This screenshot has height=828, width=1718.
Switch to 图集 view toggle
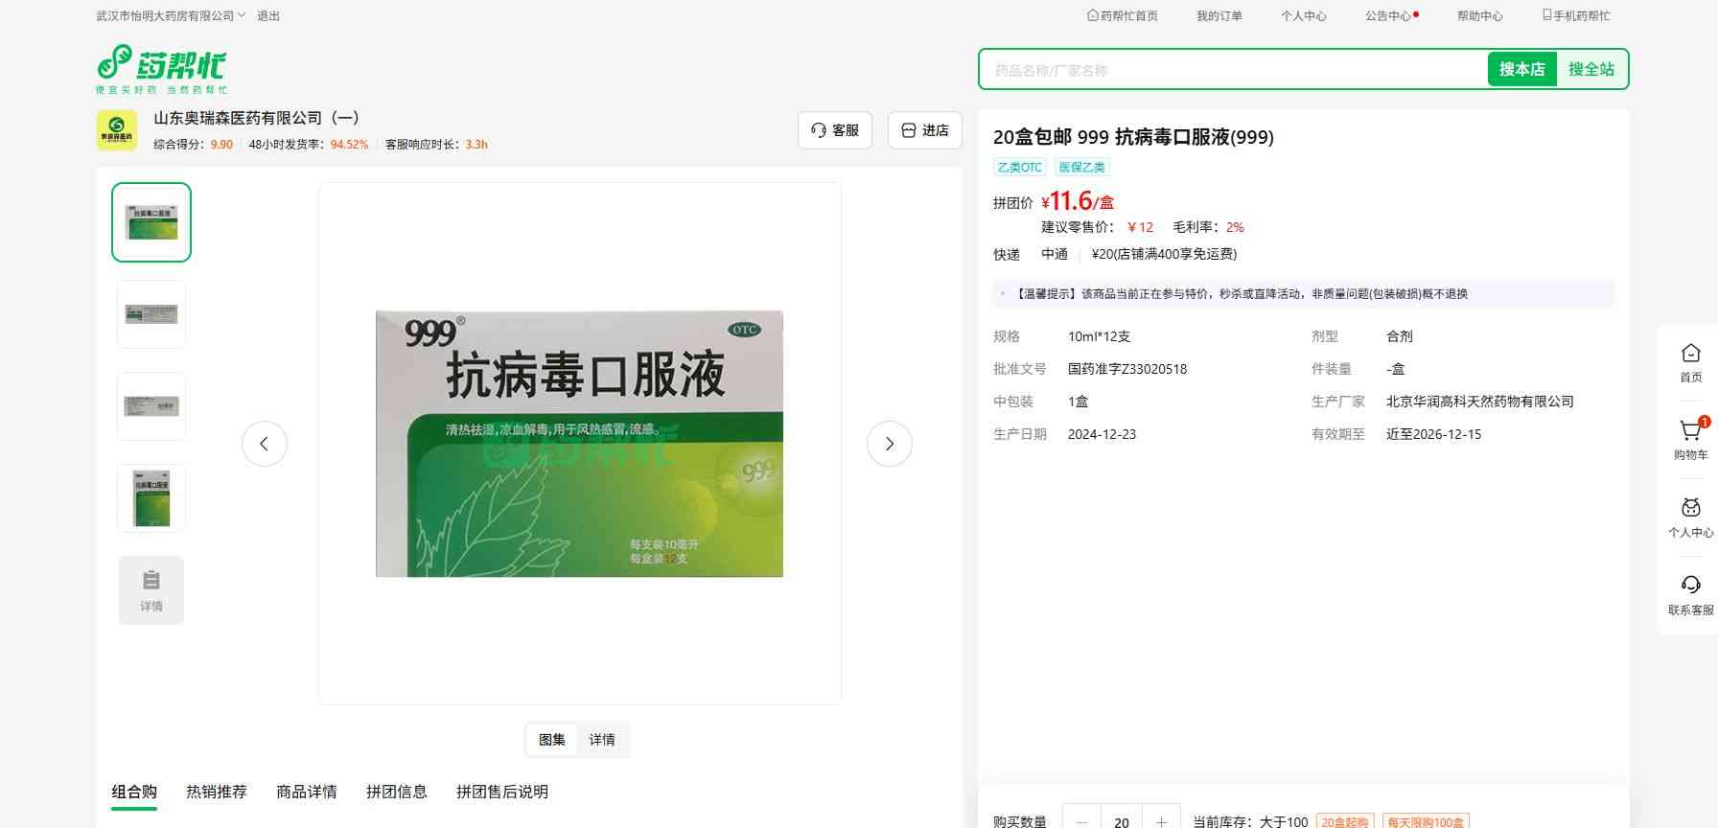552,740
